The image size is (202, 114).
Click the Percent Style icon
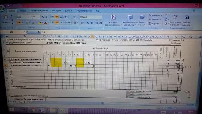(x=88, y=23)
